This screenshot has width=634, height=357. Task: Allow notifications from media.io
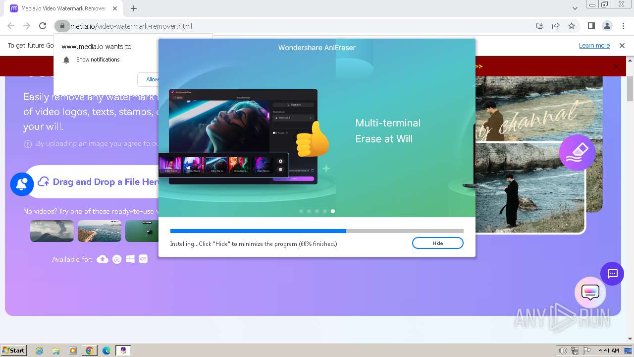[x=152, y=79]
